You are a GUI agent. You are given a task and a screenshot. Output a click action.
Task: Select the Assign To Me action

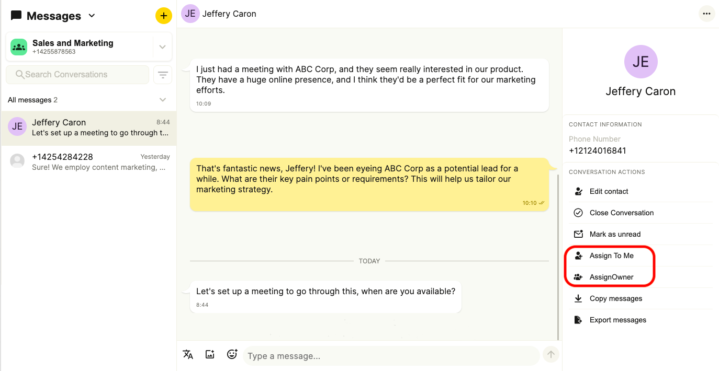(612, 256)
